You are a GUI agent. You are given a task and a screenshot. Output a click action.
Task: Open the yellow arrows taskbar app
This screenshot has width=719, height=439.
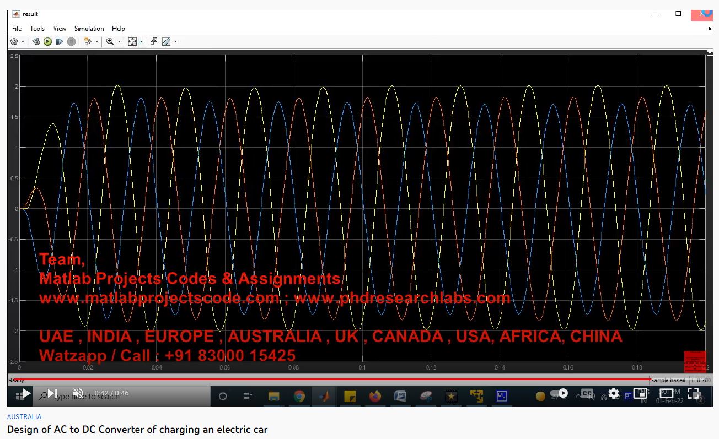476,396
